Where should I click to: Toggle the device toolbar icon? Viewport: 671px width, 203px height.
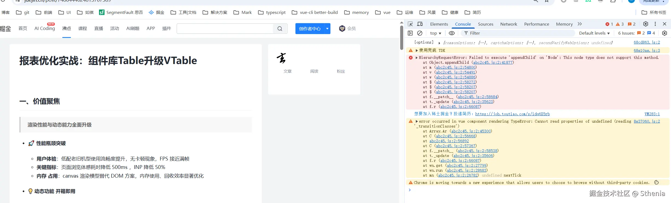click(420, 24)
